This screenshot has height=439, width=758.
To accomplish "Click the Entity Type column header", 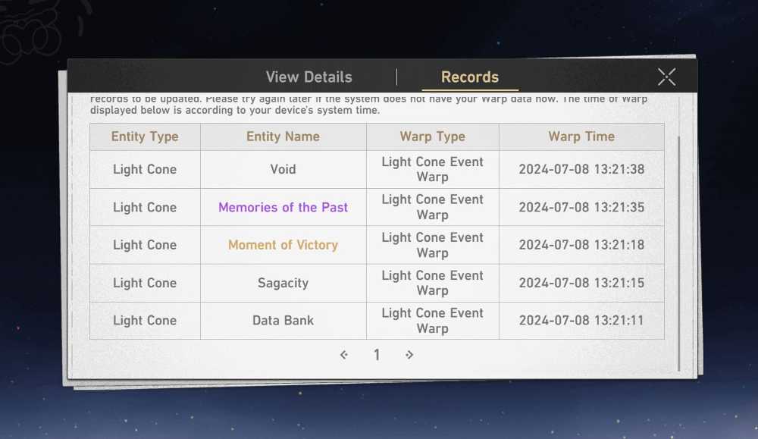I will 145,136.
